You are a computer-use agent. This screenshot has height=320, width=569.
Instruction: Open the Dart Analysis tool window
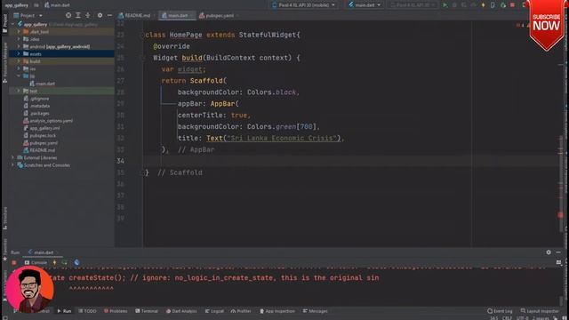[181, 311]
